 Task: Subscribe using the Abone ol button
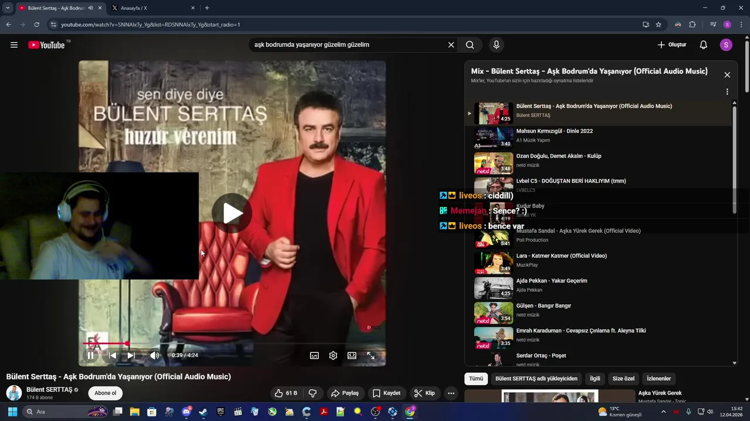(x=105, y=393)
